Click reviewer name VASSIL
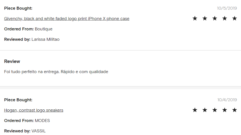Viewport: 241px width, 135px height. click(x=39, y=131)
